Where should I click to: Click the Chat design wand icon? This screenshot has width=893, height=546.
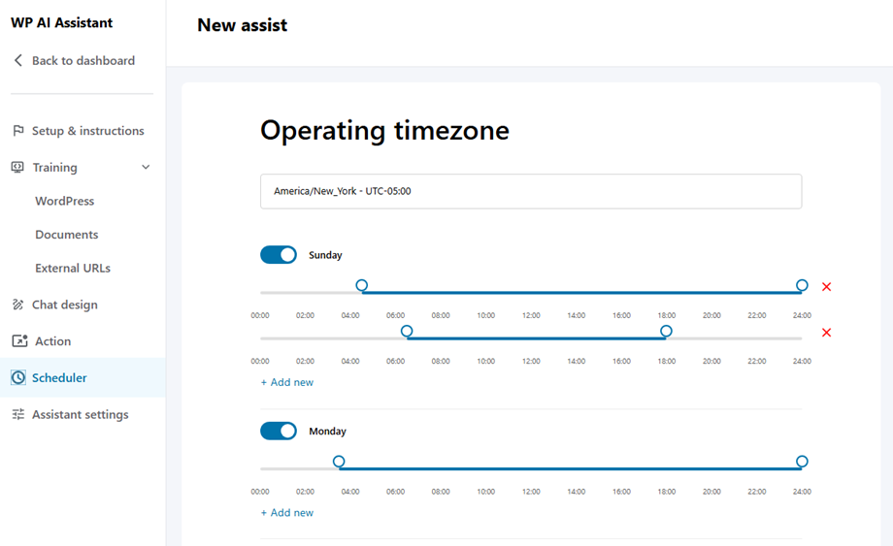click(x=17, y=305)
